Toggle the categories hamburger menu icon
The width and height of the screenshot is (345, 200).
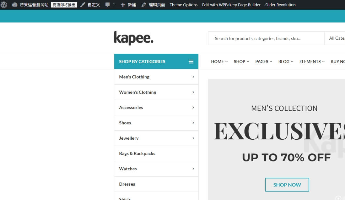pyautogui.click(x=191, y=62)
